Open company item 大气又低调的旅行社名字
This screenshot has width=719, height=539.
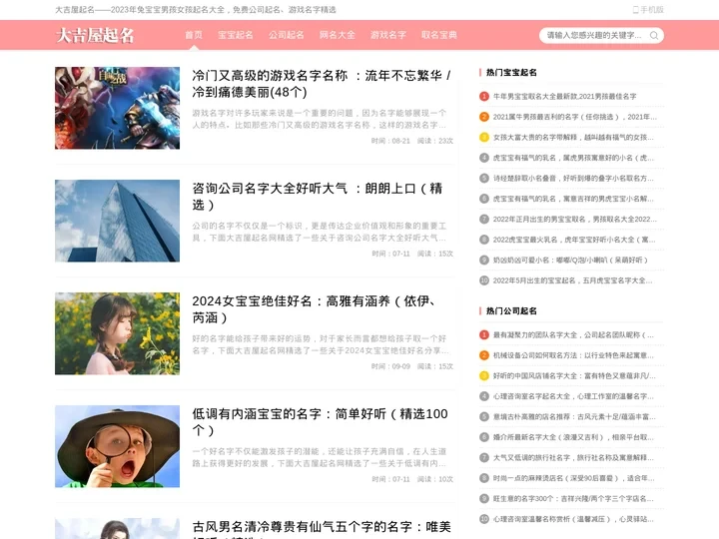[x=573, y=457]
